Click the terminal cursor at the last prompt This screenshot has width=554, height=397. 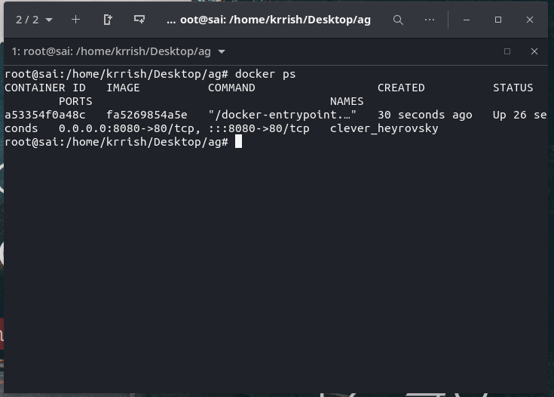coord(238,142)
